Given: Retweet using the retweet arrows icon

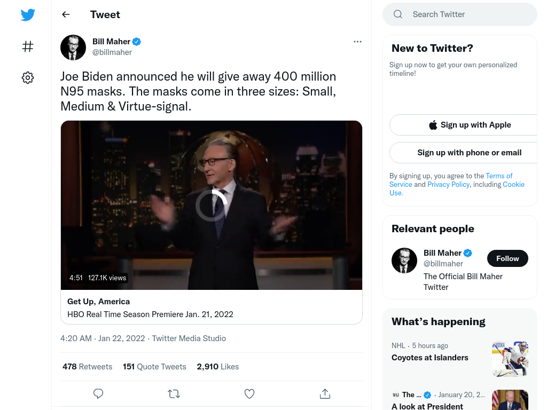Looking at the screenshot, I should (174, 393).
